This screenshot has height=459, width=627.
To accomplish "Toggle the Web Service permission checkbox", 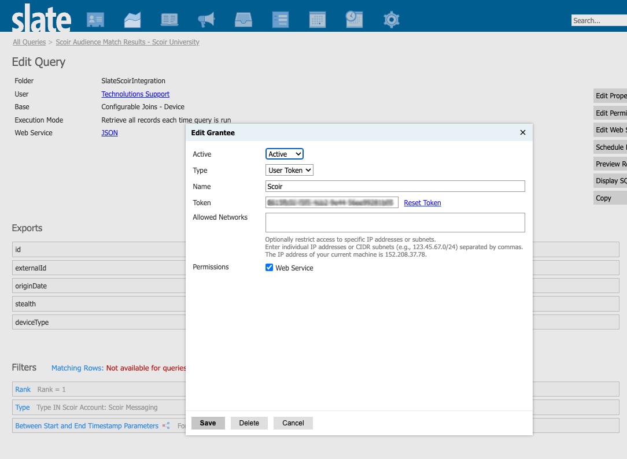I will click(269, 268).
